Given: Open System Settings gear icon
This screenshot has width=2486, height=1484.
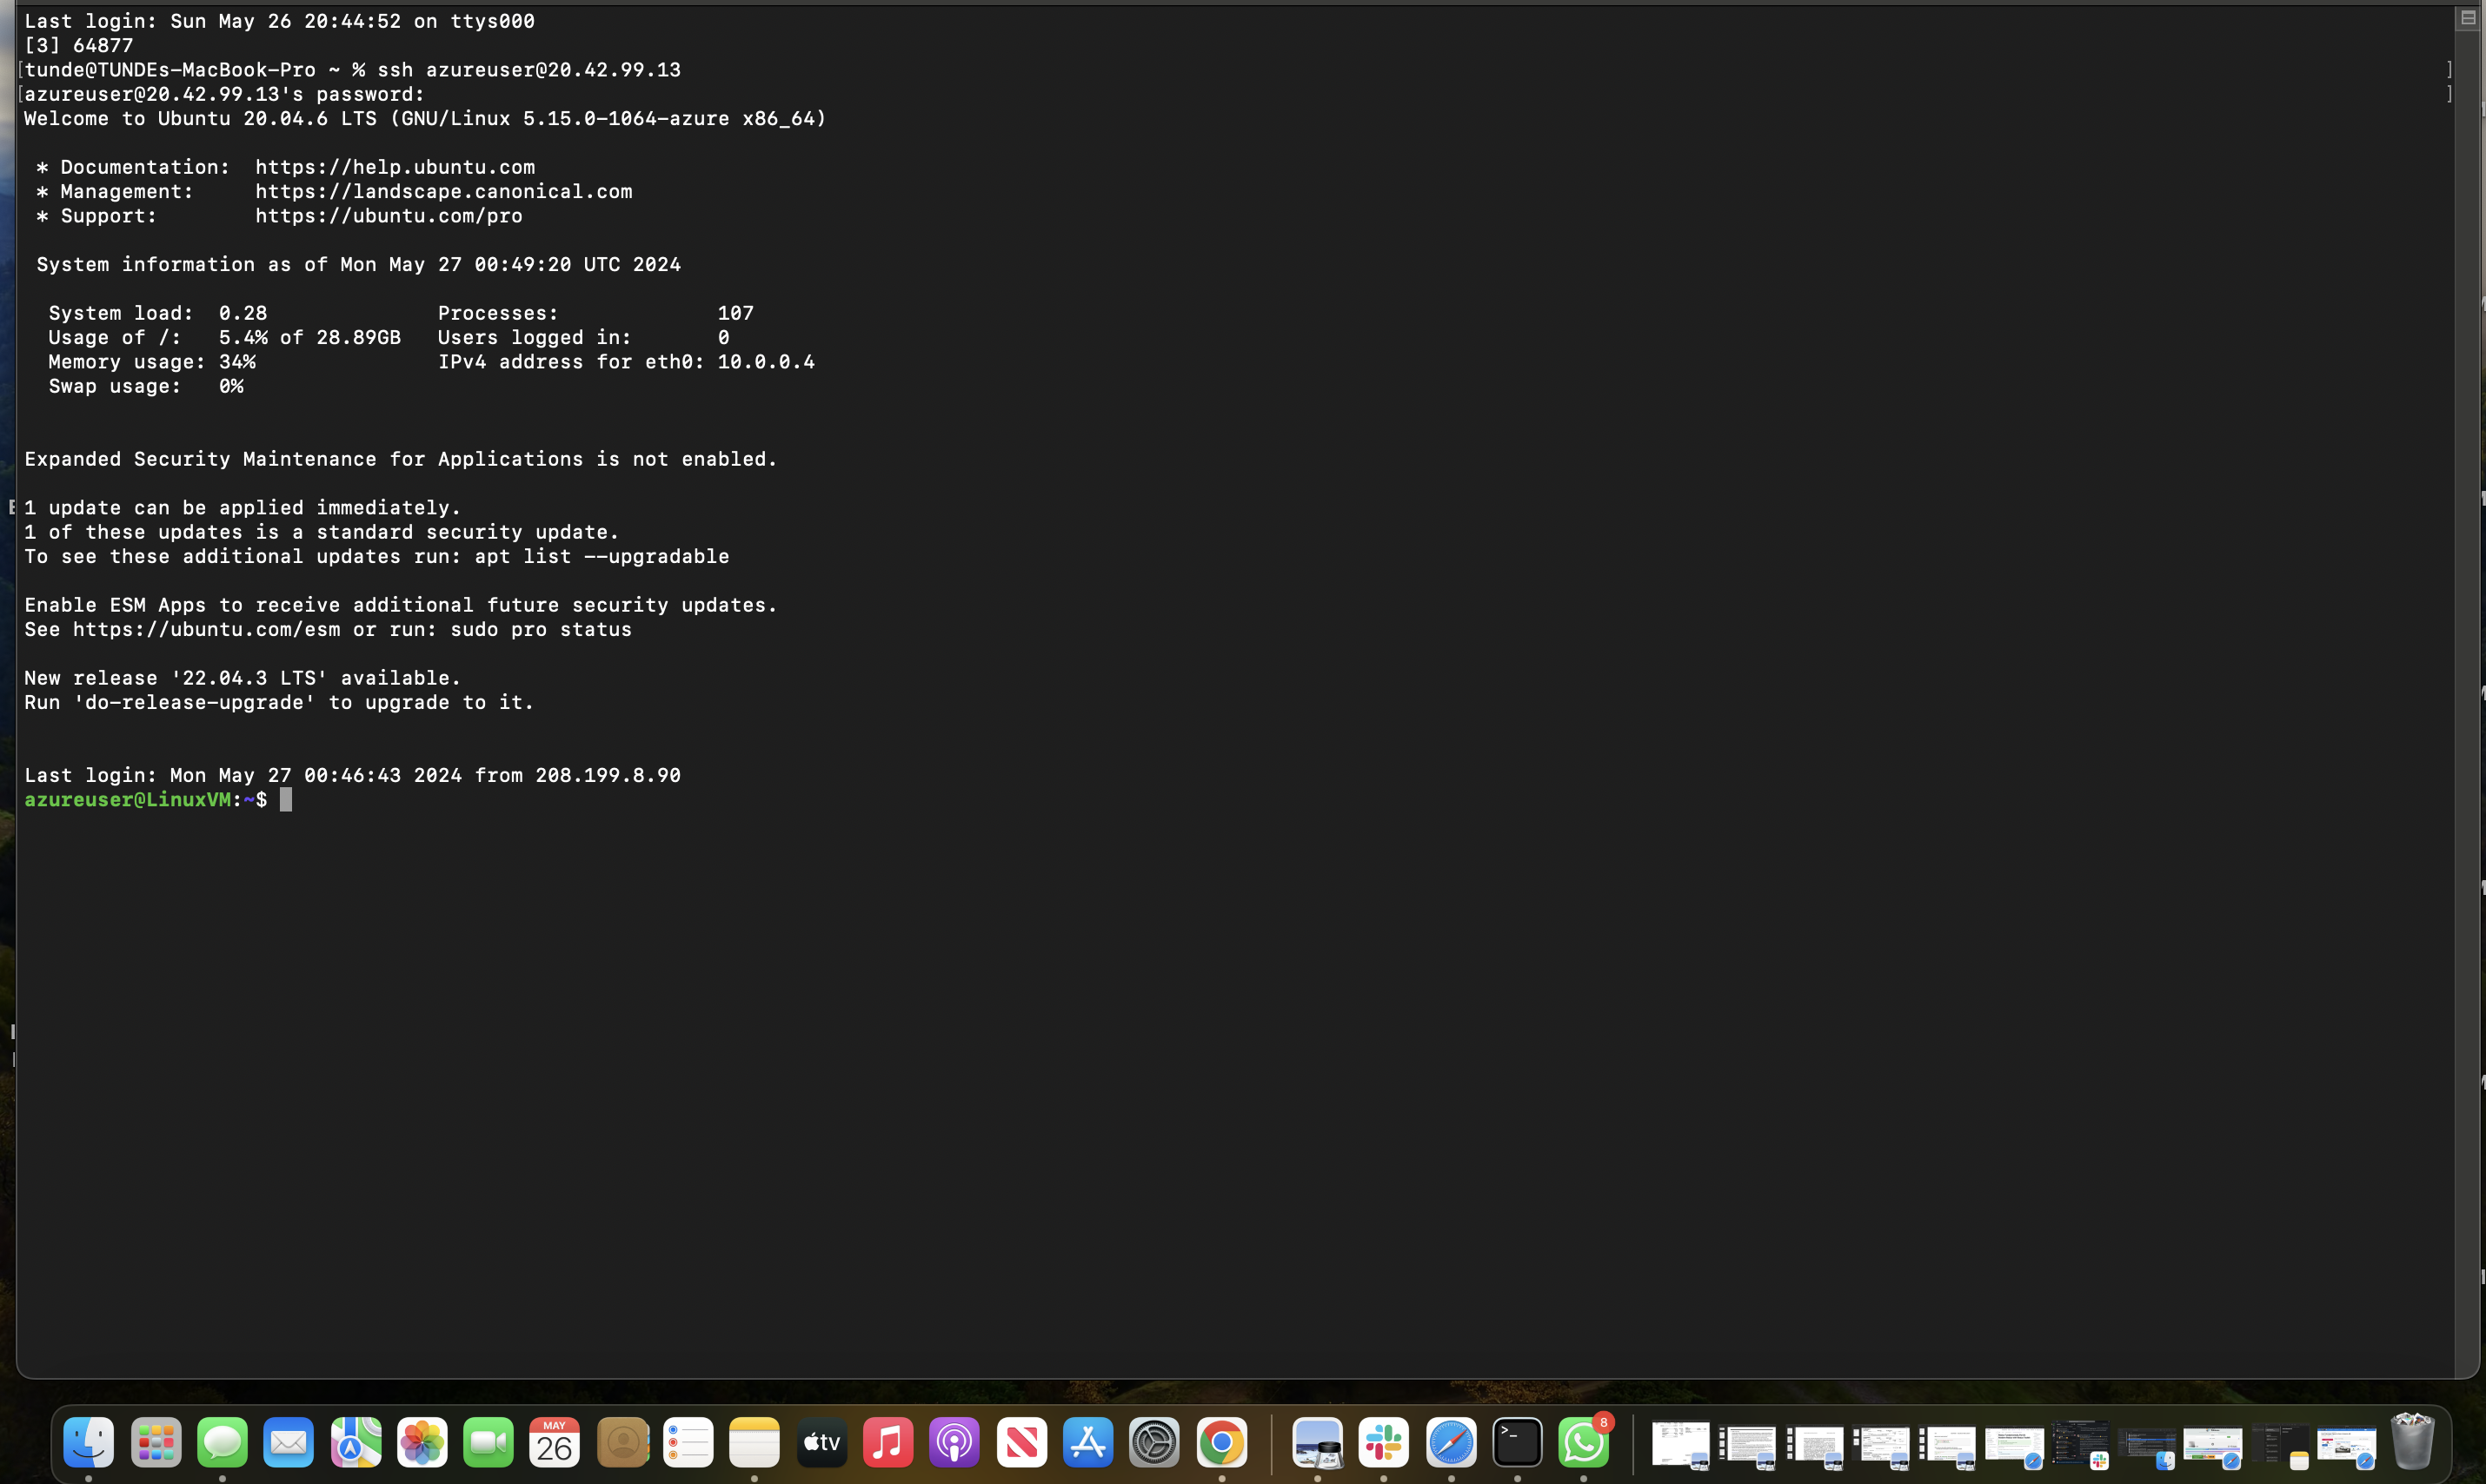Looking at the screenshot, I should pyautogui.click(x=1153, y=1442).
